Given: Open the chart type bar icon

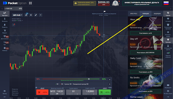Looking at the screenshot, I should click(26, 15).
